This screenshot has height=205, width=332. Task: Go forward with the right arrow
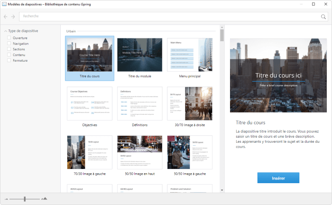point(13,17)
